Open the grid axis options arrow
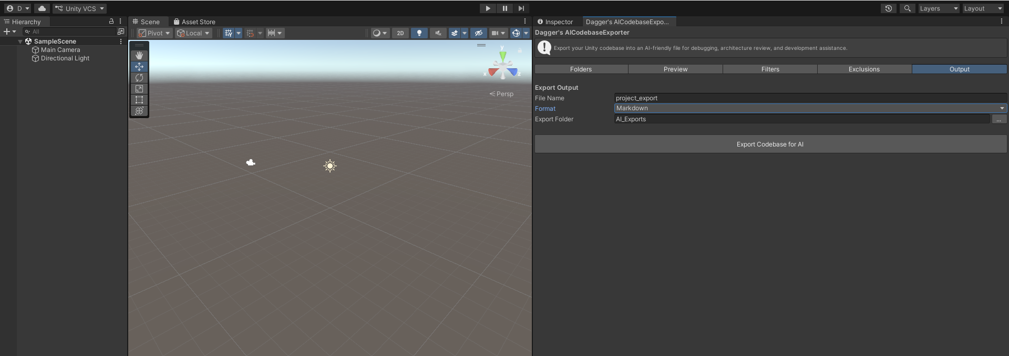 (x=239, y=33)
